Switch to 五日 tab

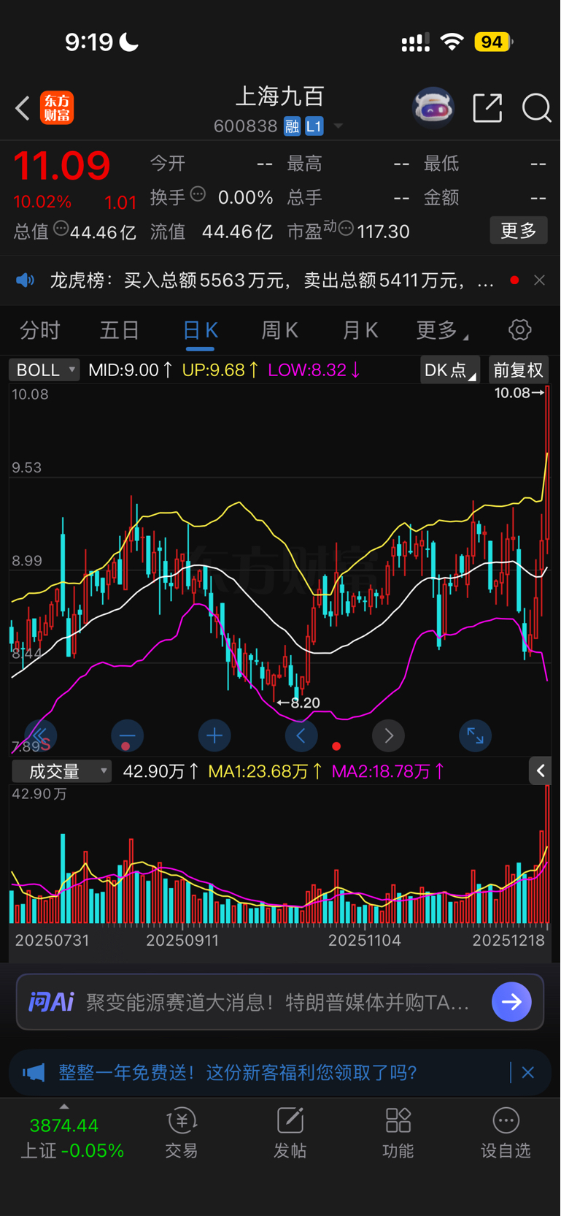120,330
